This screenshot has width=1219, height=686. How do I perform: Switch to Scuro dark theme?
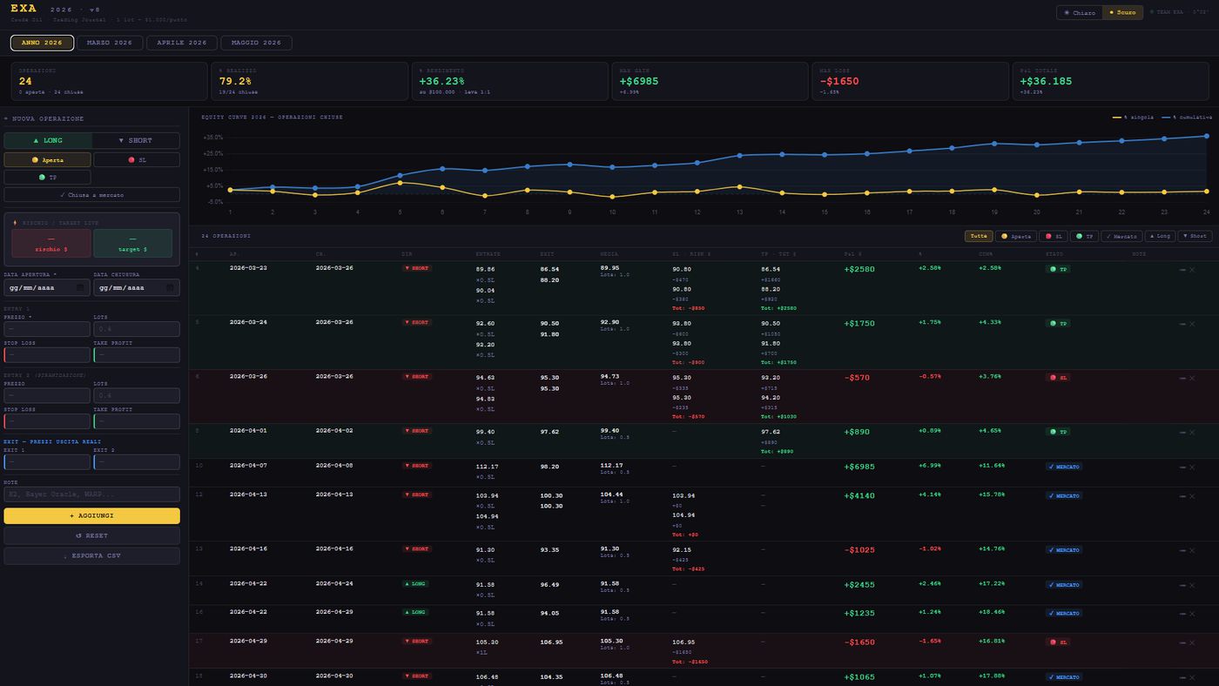point(1121,13)
